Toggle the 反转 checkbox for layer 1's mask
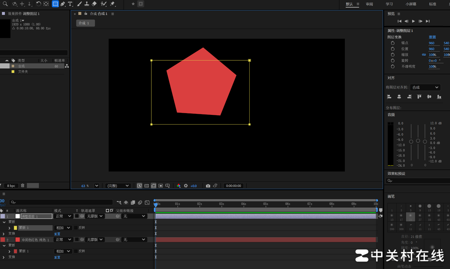 [x=76, y=228]
